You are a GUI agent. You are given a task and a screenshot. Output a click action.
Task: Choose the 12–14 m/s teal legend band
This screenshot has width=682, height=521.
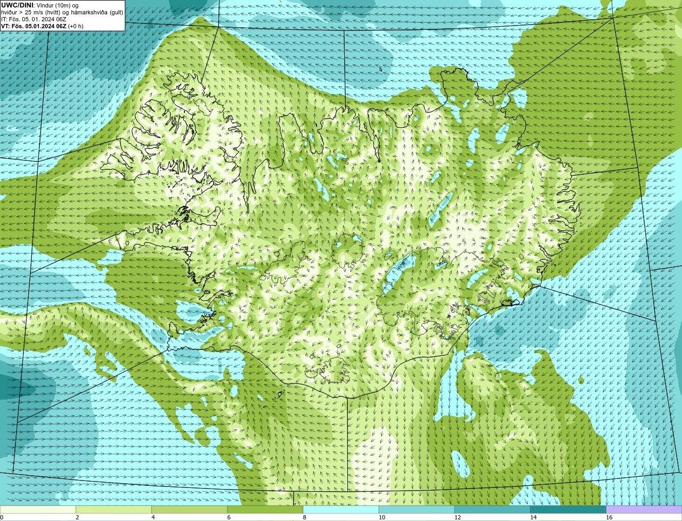(x=492, y=510)
